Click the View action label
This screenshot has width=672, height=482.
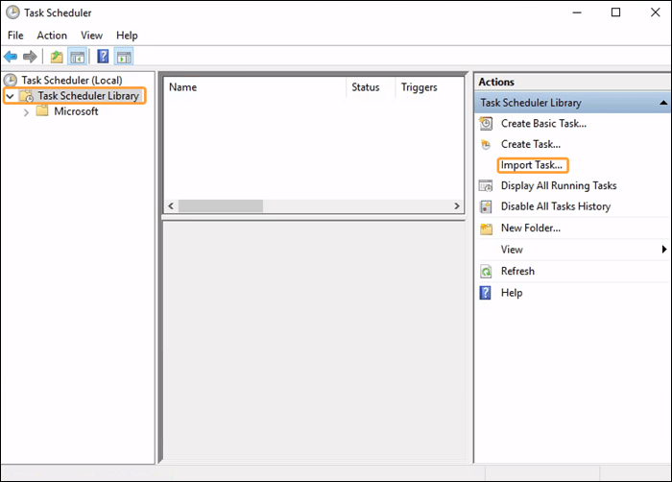click(x=512, y=250)
